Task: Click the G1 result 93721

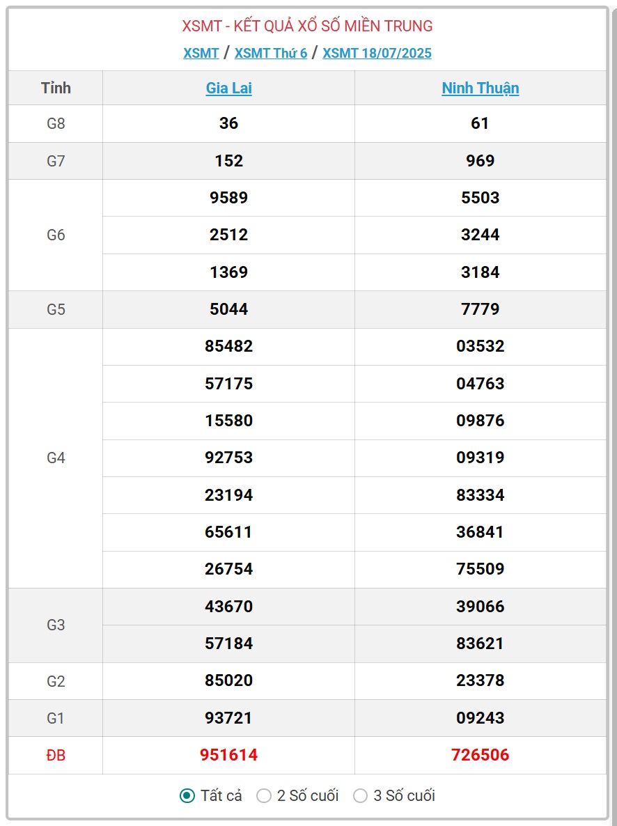Action: pyautogui.click(x=228, y=717)
